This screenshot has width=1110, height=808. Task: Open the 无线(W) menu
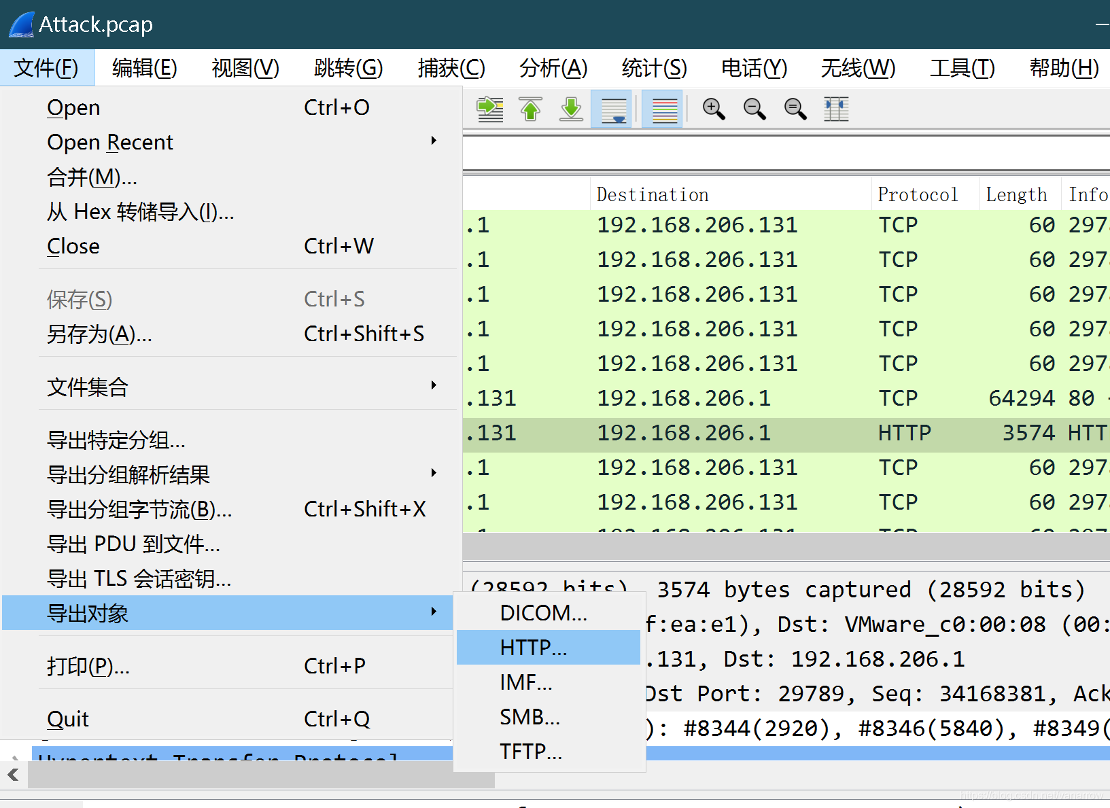[858, 67]
